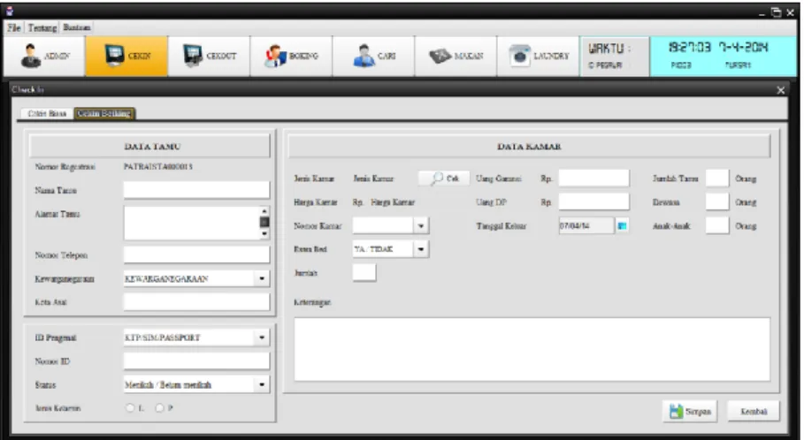804x440 pixels.
Task: Click the Kembali button
Action: pyautogui.click(x=754, y=412)
